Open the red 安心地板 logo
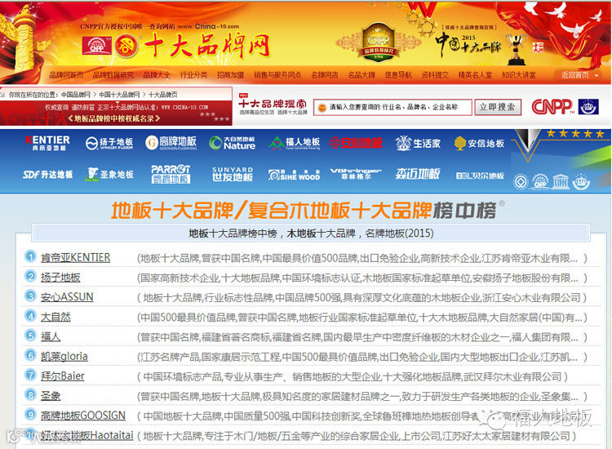 pos(356,143)
